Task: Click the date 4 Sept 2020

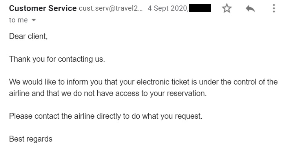Action: pyautogui.click(x=168, y=8)
